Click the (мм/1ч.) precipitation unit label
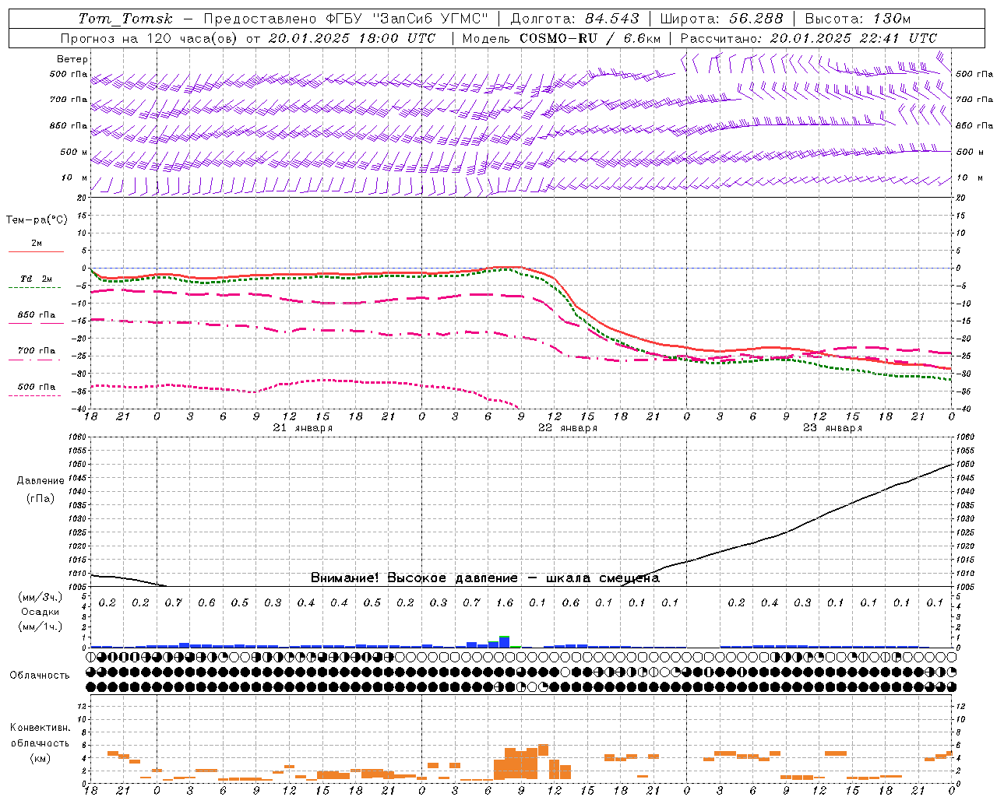Viewport: 997px width, 797px height. pos(40,627)
